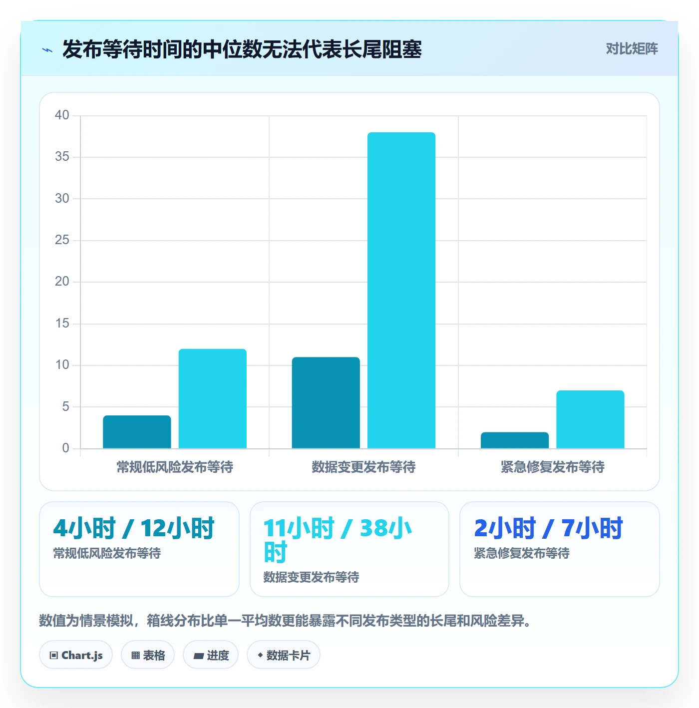The image size is (699, 708).
Task: Click the card caption 常规低风险发布等待
Action: pos(107,553)
